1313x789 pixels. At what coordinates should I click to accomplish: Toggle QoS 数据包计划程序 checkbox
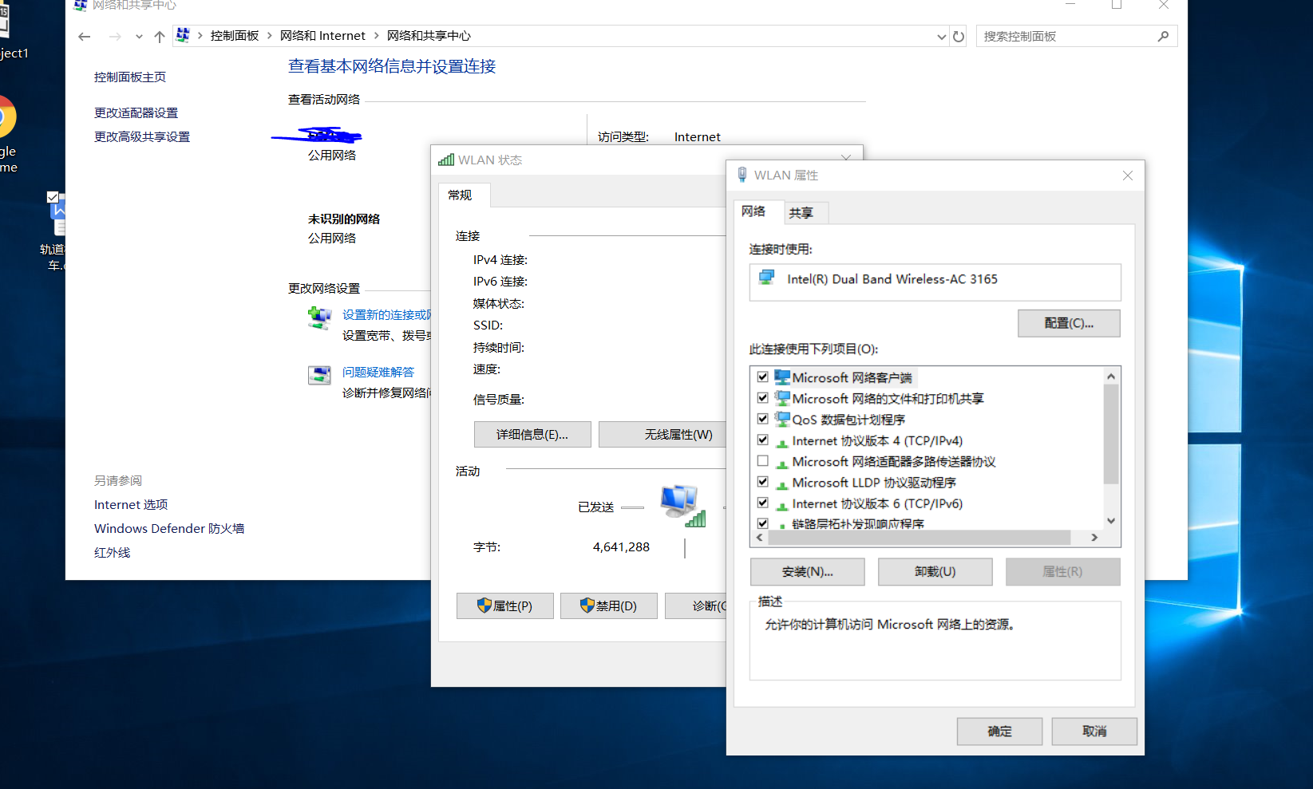(763, 418)
